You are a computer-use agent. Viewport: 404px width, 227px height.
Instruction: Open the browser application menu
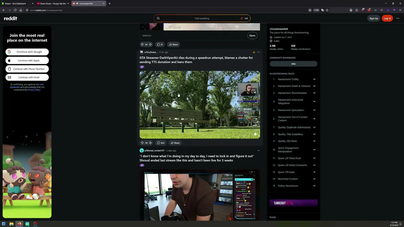(400, 10)
